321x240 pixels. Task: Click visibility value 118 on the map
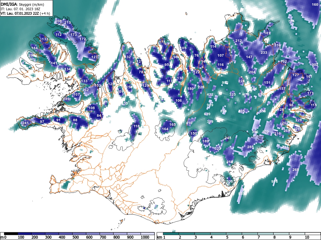136,126
